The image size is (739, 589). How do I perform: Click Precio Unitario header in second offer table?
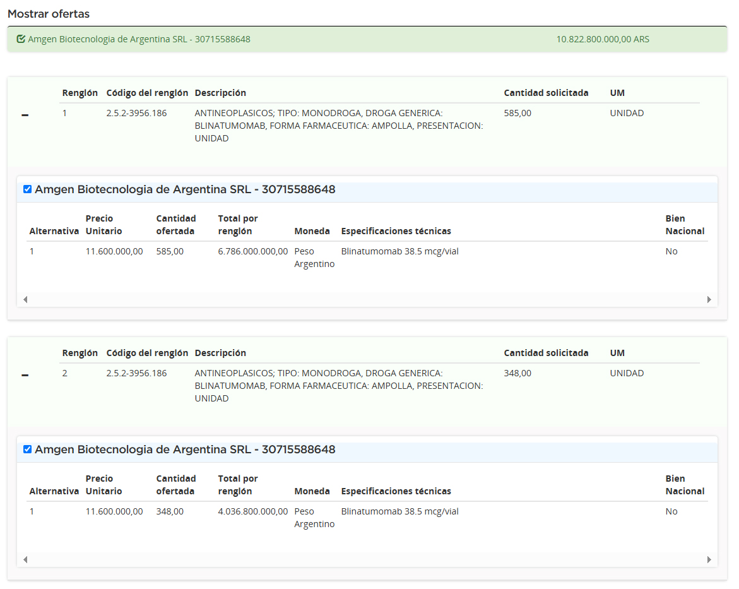click(x=103, y=485)
